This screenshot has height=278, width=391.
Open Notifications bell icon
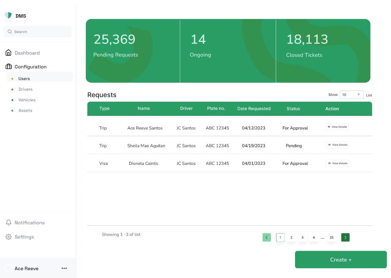[8, 223]
